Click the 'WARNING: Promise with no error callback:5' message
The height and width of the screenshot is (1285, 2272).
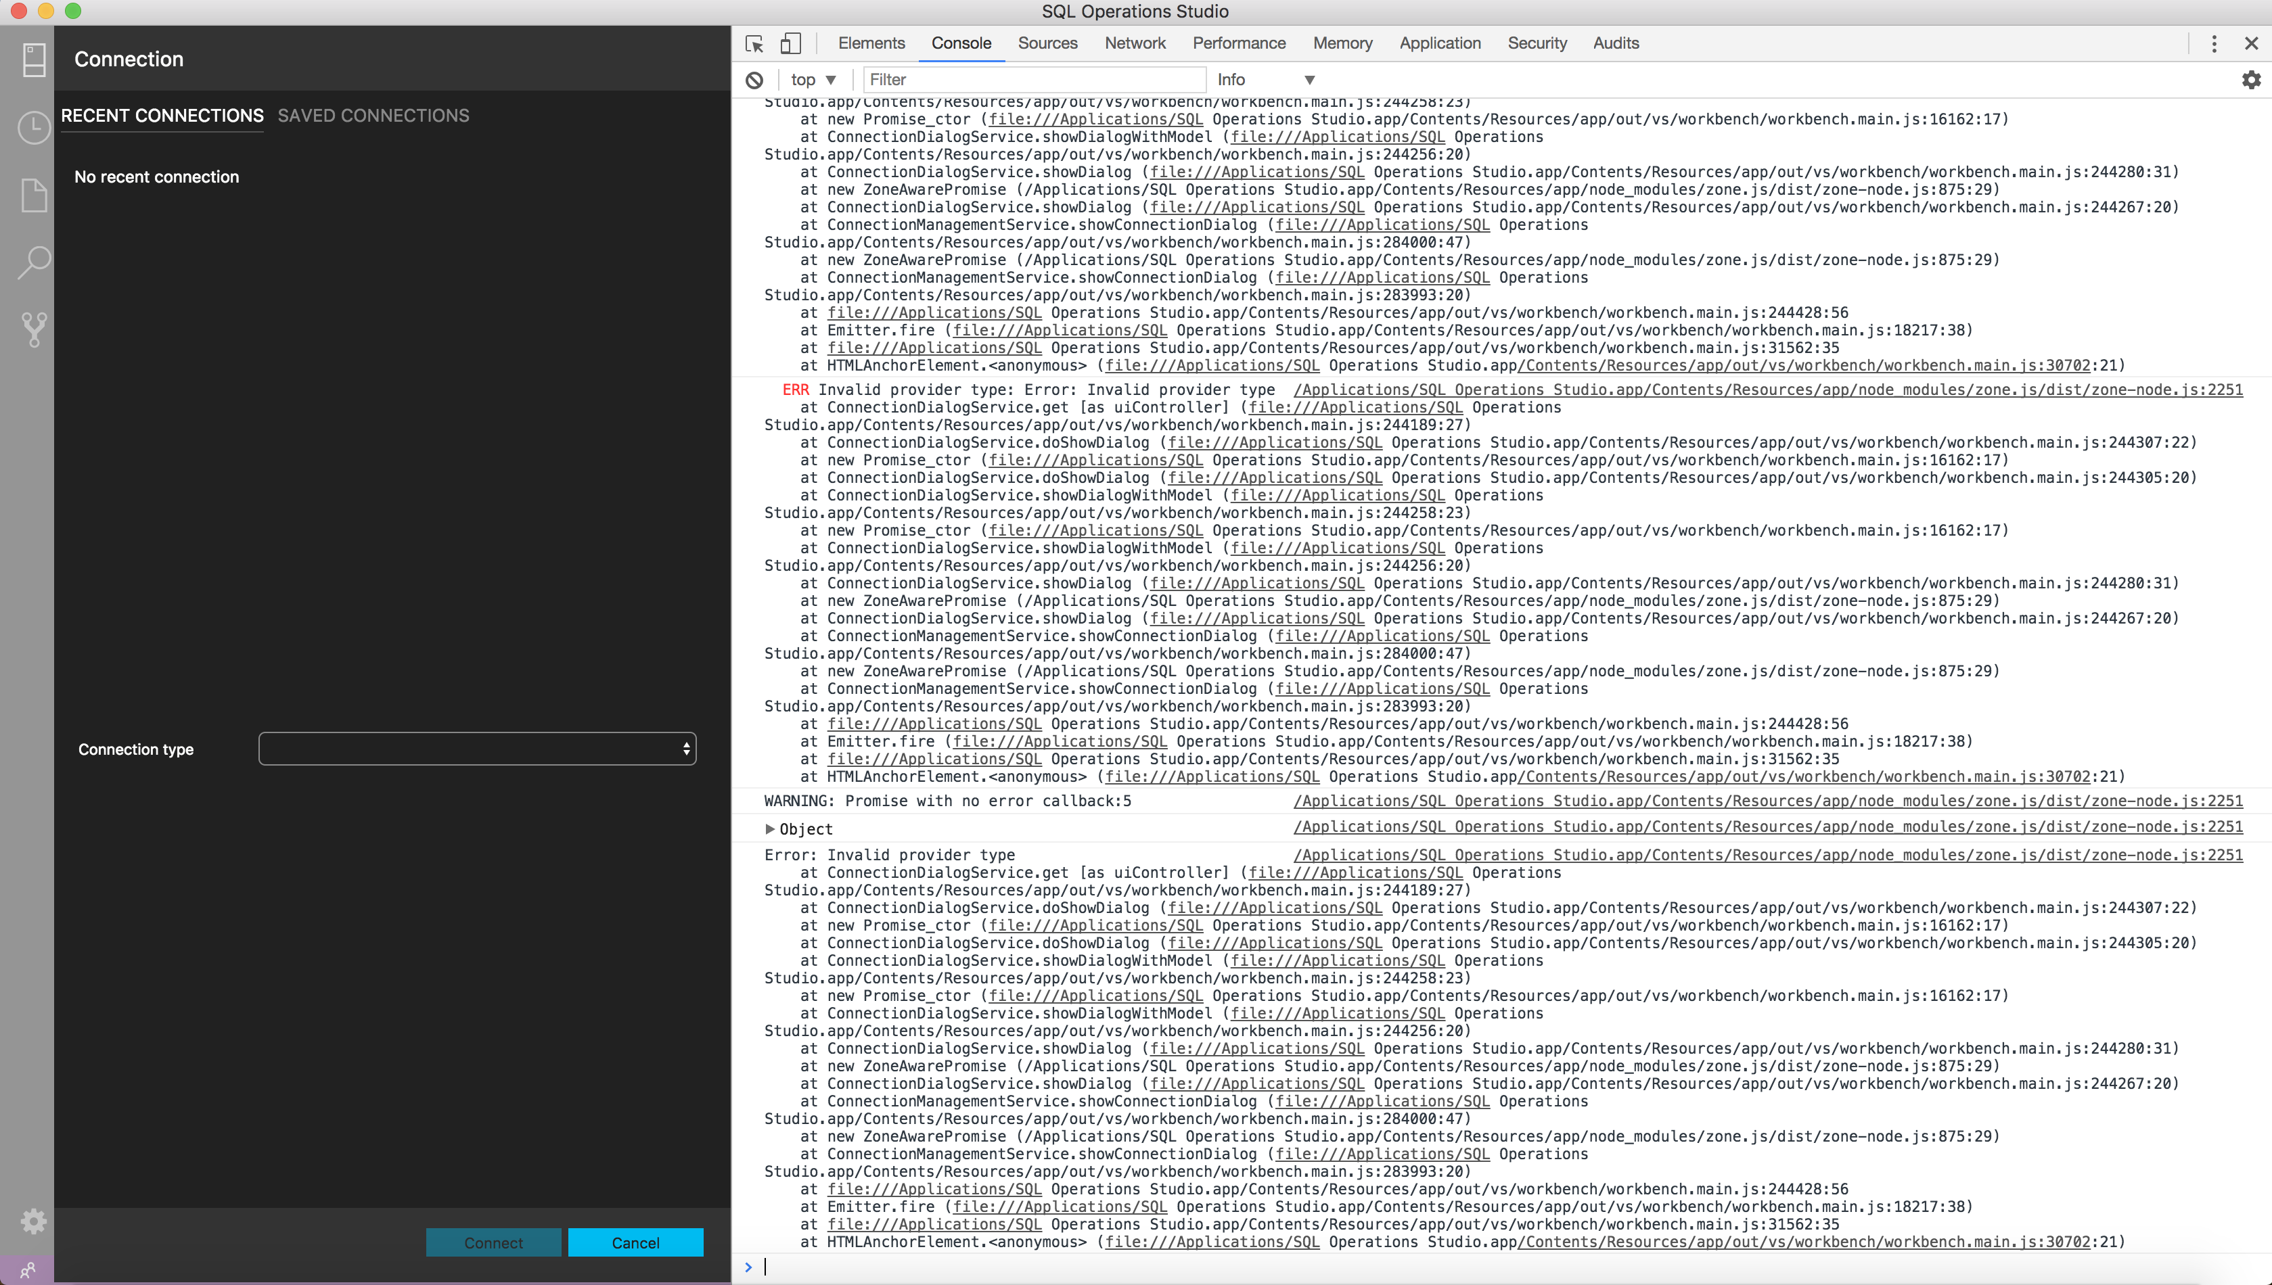point(947,801)
